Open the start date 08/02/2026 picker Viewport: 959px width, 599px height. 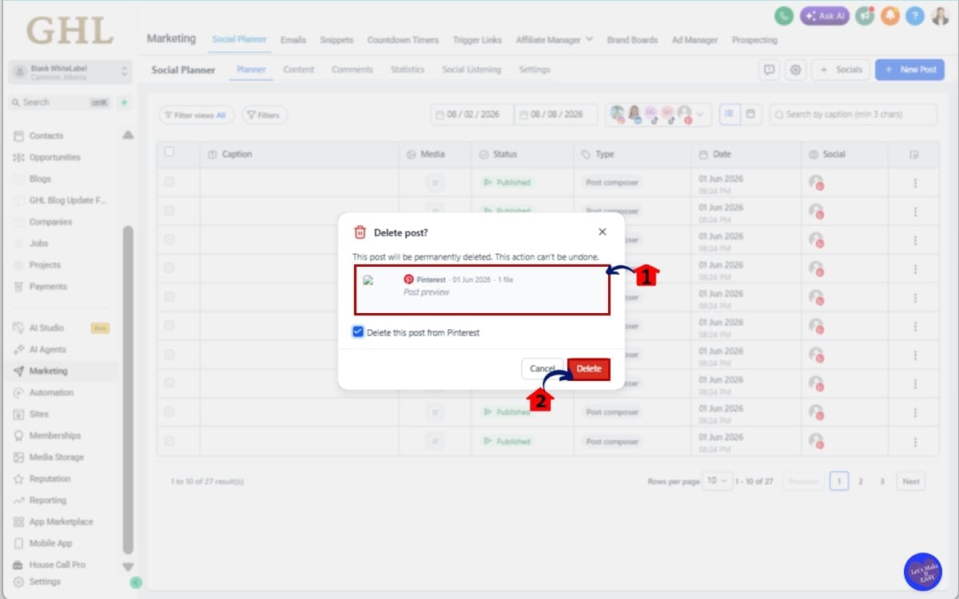pos(472,114)
